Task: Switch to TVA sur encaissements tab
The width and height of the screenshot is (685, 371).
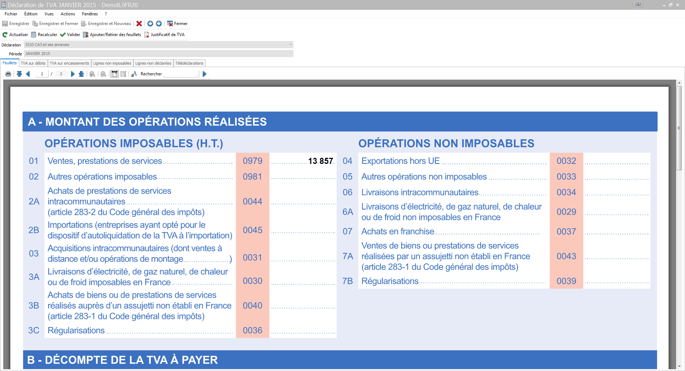Action: pyautogui.click(x=69, y=63)
